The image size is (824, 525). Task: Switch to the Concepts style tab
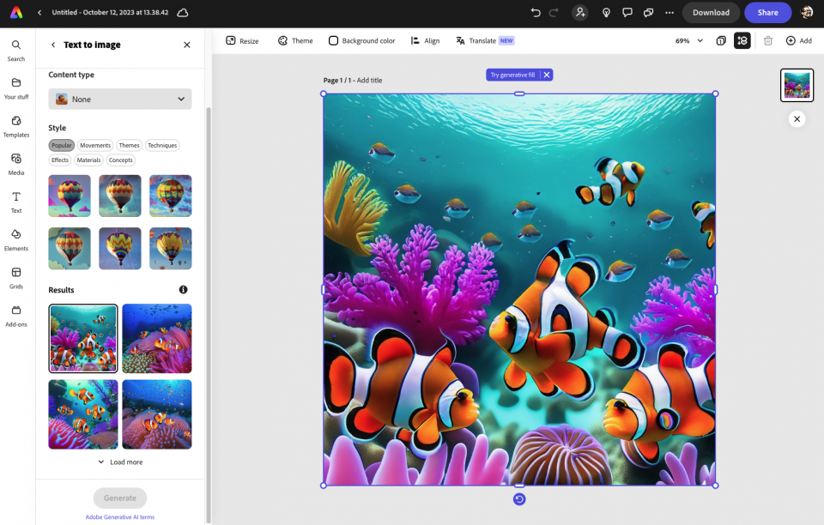pyautogui.click(x=120, y=160)
